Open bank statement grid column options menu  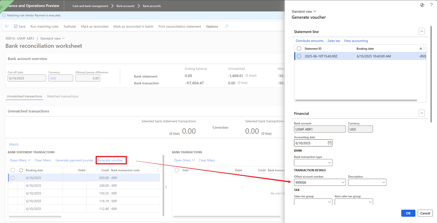click(x=158, y=170)
